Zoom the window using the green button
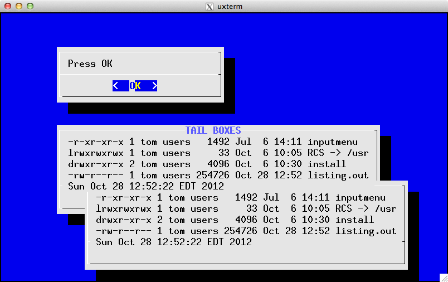The width and height of the screenshot is (448, 282). point(30,6)
